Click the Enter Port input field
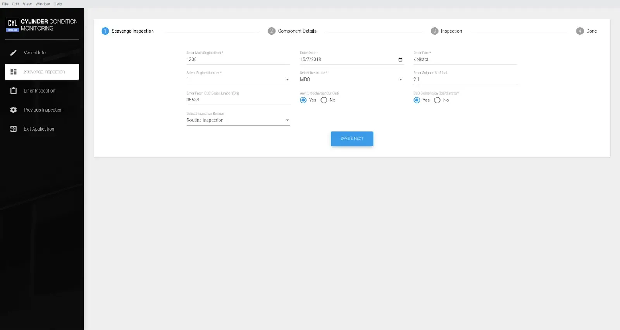Viewport: 620px width, 330px height. coord(465,60)
